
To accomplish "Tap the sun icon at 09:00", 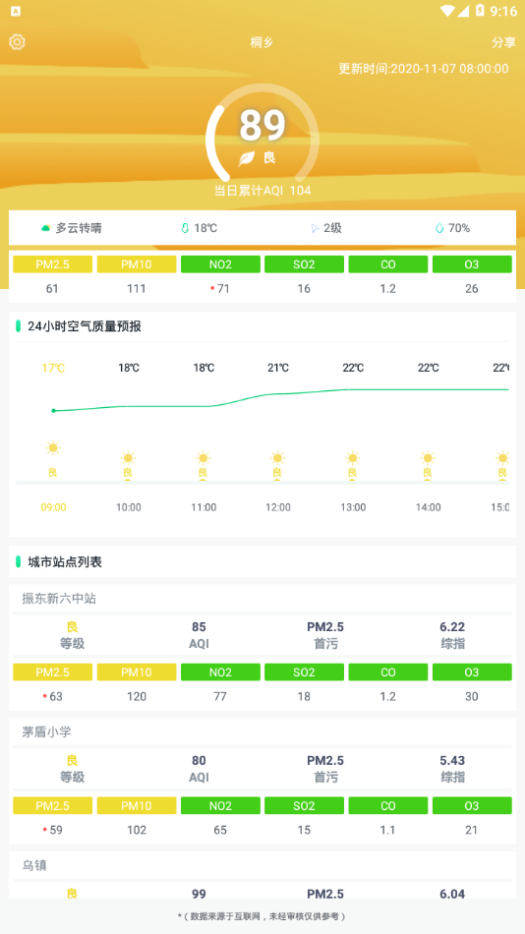I will point(53,448).
